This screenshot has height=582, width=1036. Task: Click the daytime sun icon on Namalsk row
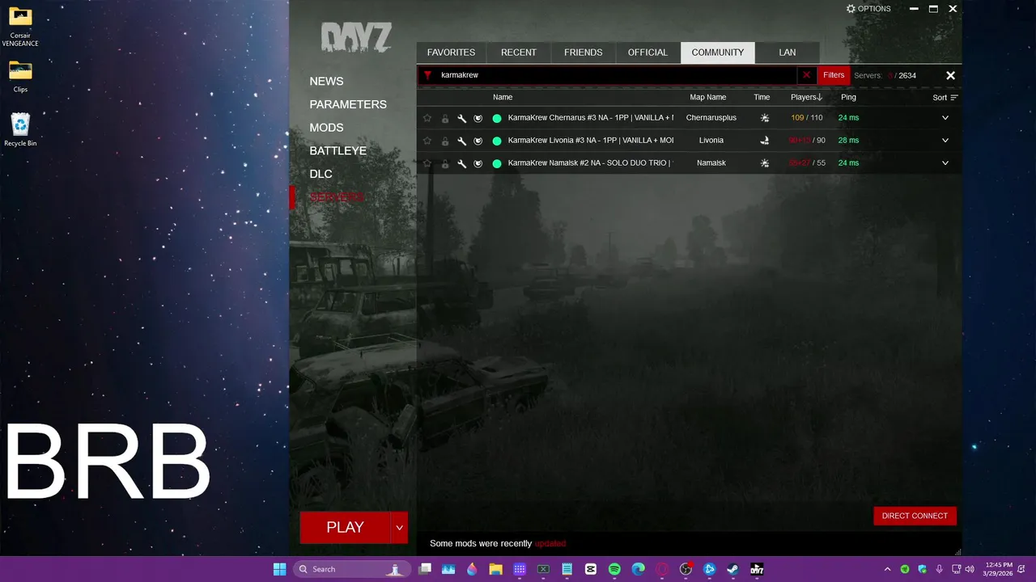(765, 163)
